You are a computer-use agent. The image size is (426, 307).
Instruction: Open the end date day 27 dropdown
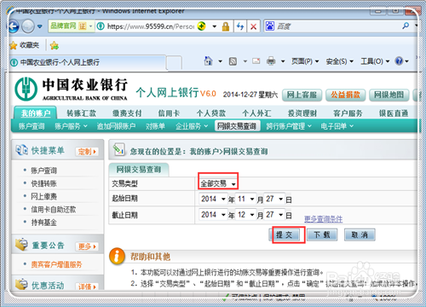[x=274, y=215]
